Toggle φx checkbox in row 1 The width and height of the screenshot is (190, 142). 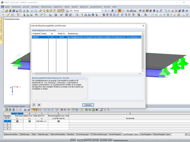point(58,121)
